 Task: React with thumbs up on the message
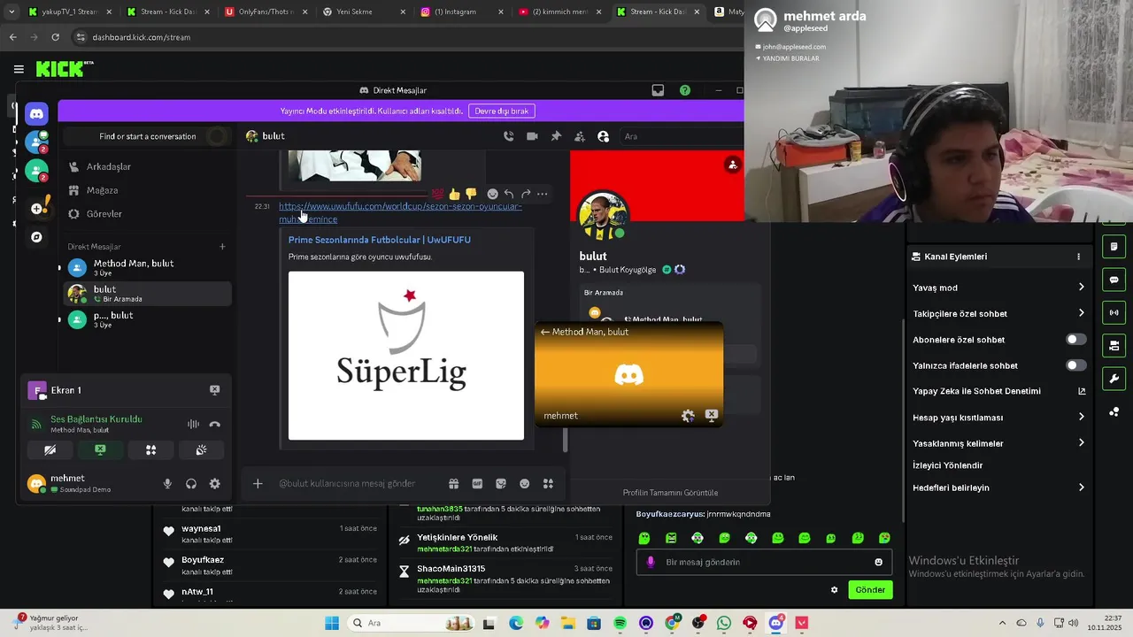coord(454,194)
